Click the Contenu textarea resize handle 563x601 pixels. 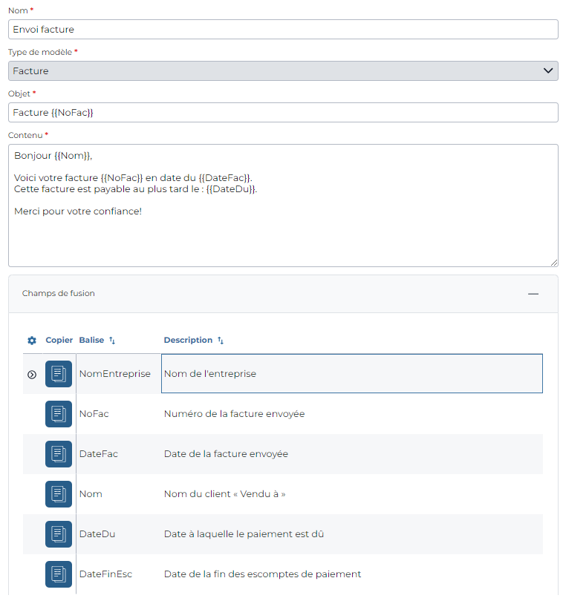pyautogui.click(x=554, y=263)
